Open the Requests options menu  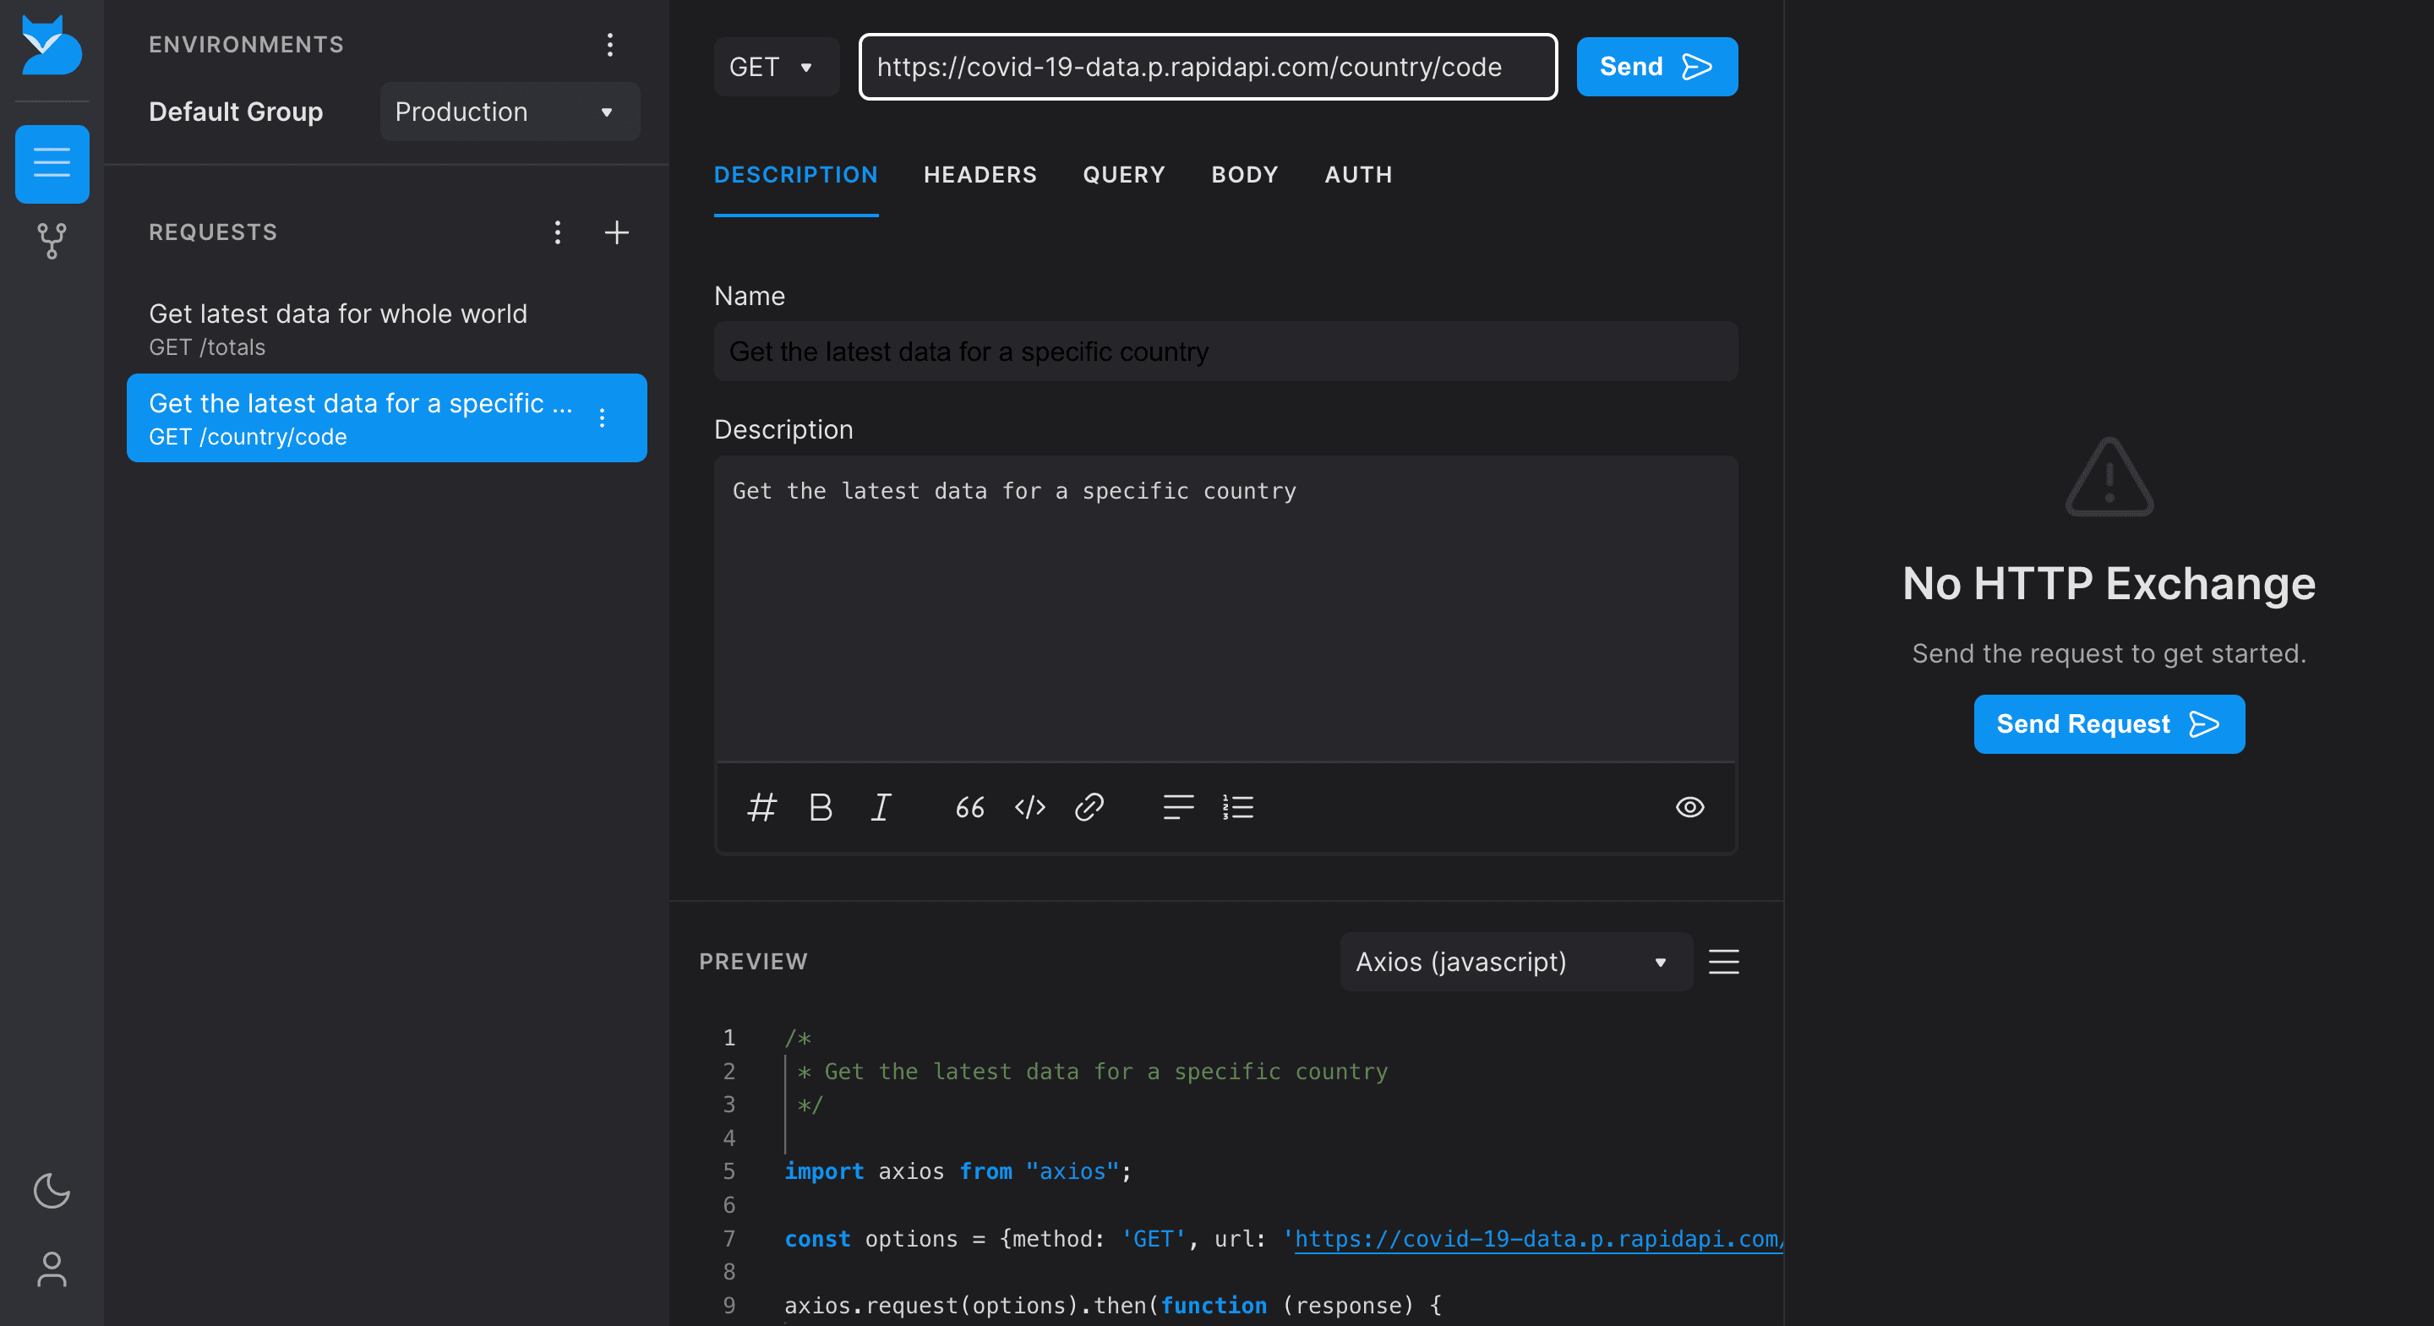pos(558,232)
